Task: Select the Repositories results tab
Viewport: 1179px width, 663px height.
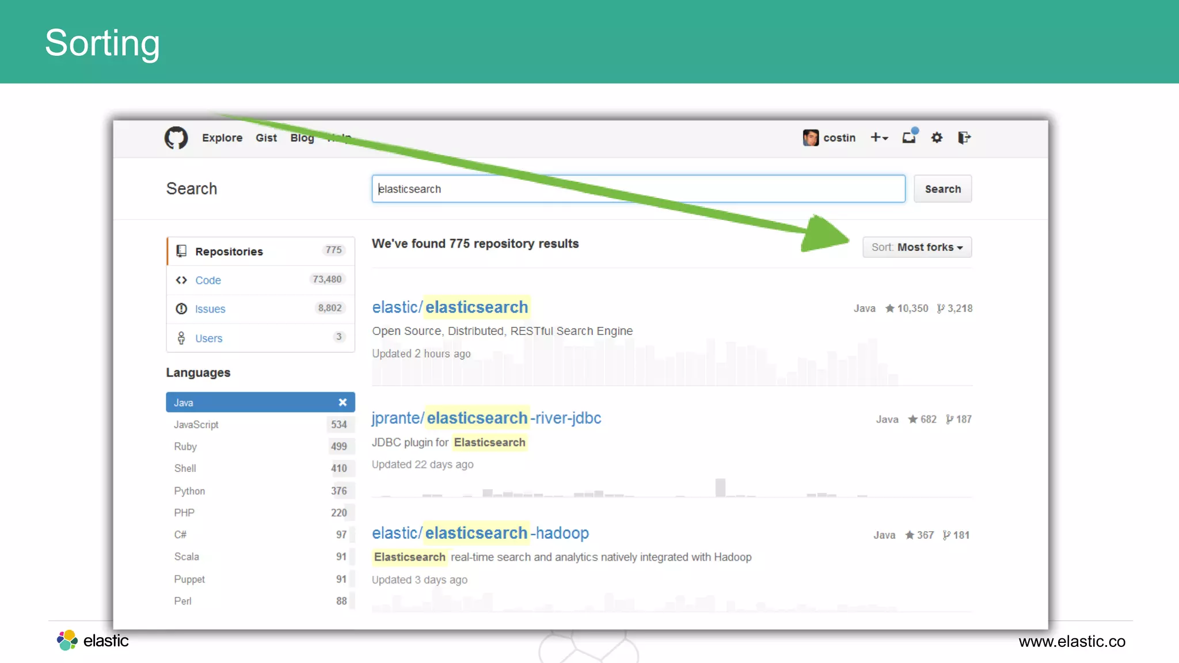Action: tap(261, 251)
